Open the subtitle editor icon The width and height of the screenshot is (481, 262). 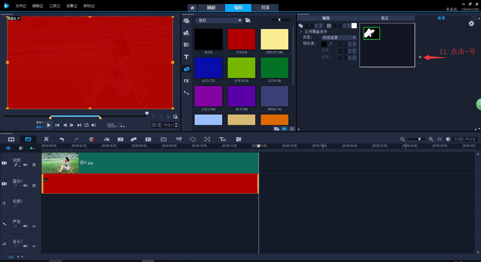[x=148, y=139]
